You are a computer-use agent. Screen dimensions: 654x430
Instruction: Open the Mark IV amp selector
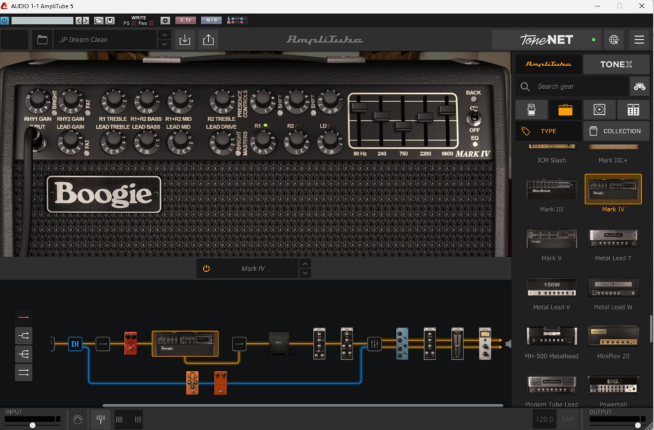coord(253,269)
